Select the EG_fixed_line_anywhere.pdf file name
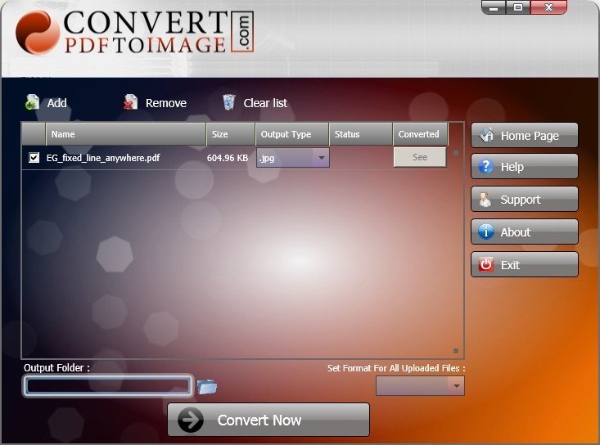600x445 pixels. 103,158
